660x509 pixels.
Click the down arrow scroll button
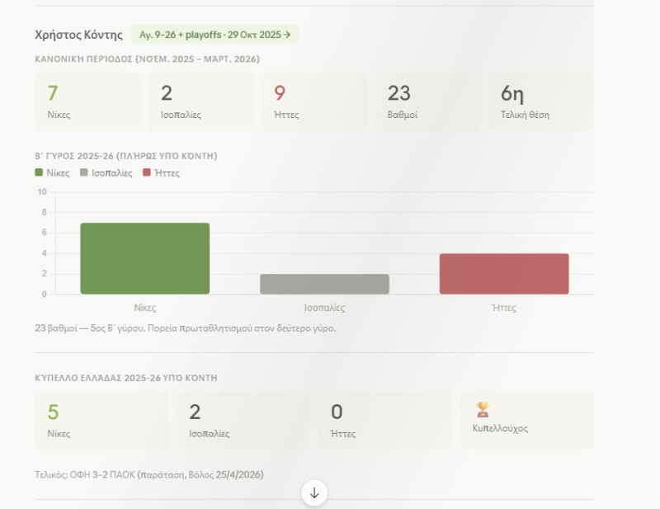pyautogui.click(x=314, y=493)
